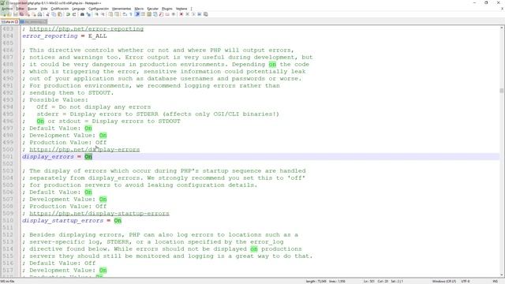Screen dimensions: 505x284
Task: Open the Ventana menu
Action: [181, 9]
